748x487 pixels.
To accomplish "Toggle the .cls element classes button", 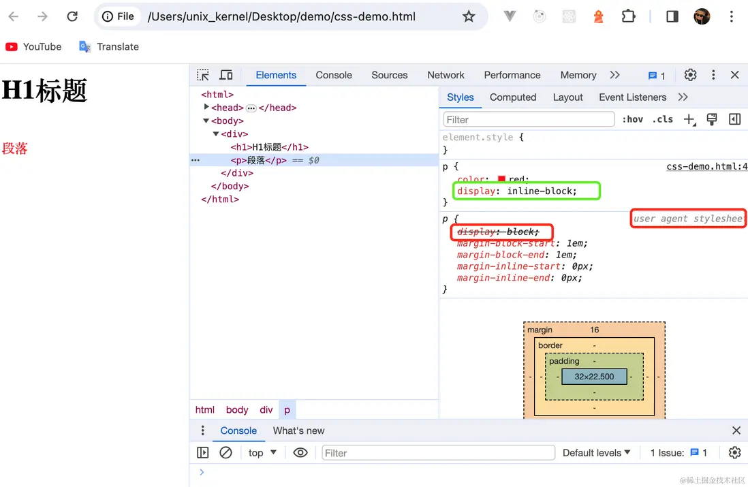I will click(662, 119).
